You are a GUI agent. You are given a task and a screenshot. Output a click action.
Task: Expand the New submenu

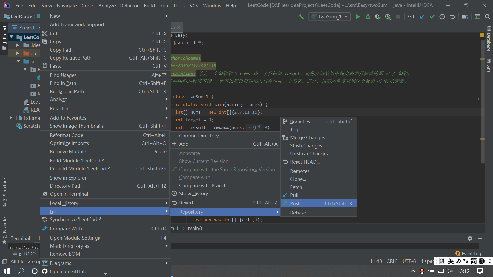point(106,16)
